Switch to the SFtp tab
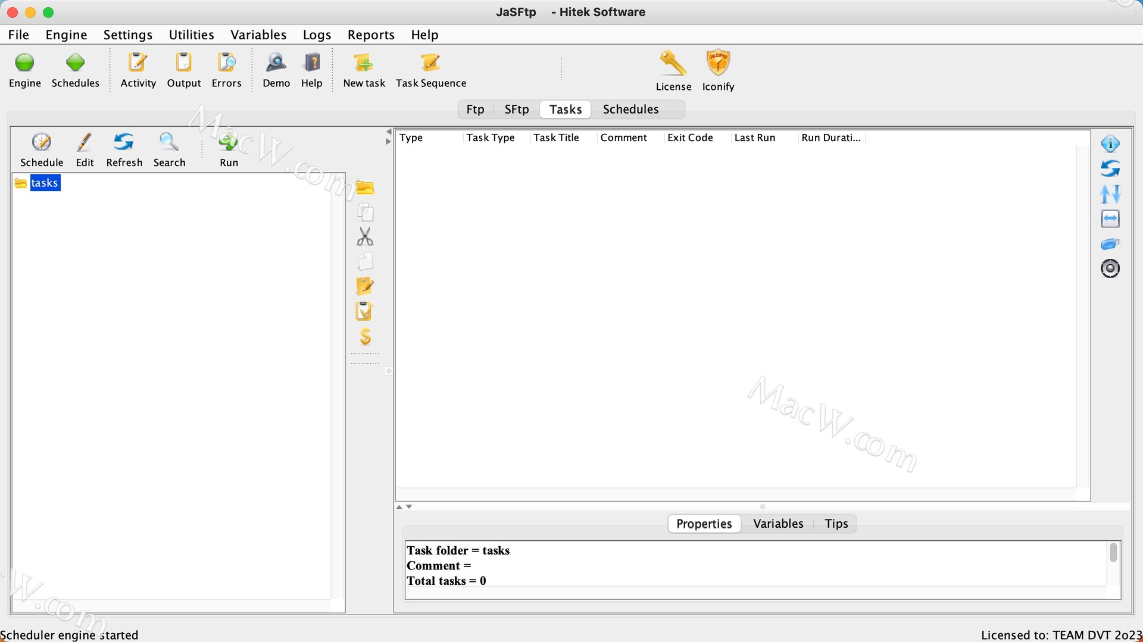 point(517,109)
